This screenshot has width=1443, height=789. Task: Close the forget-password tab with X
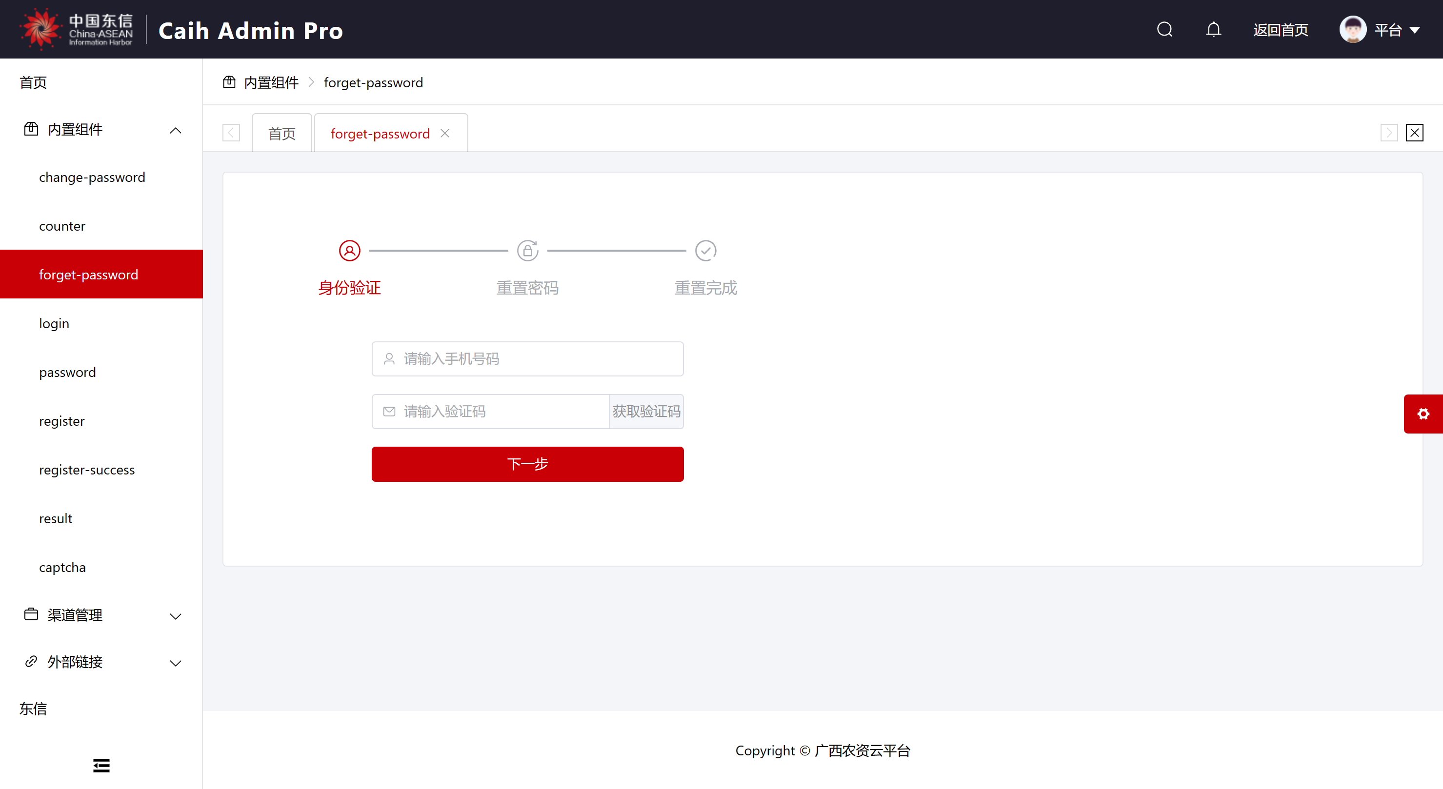tap(445, 133)
